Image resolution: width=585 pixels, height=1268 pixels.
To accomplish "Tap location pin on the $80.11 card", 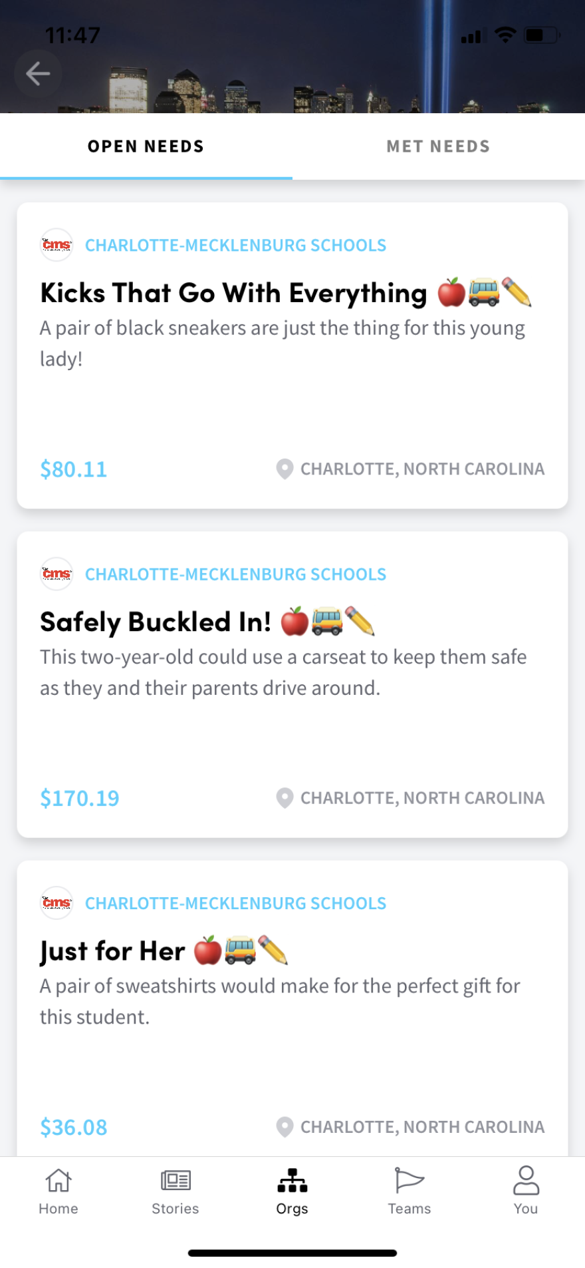I will pos(285,469).
